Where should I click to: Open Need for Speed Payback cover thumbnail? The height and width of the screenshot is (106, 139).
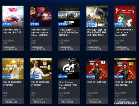point(13,16)
